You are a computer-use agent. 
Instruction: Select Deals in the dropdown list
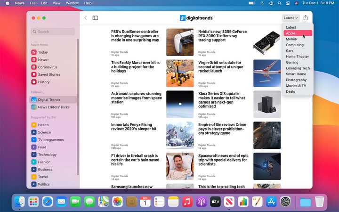pyautogui.click(x=298, y=91)
